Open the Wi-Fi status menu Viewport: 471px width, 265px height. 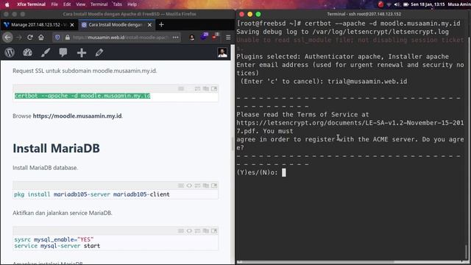tap(389, 4)
